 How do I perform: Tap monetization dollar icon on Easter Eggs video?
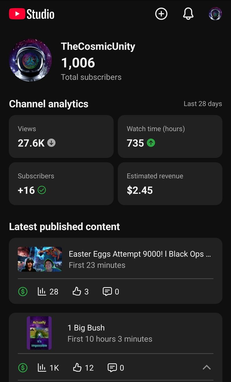click(23, 291)
